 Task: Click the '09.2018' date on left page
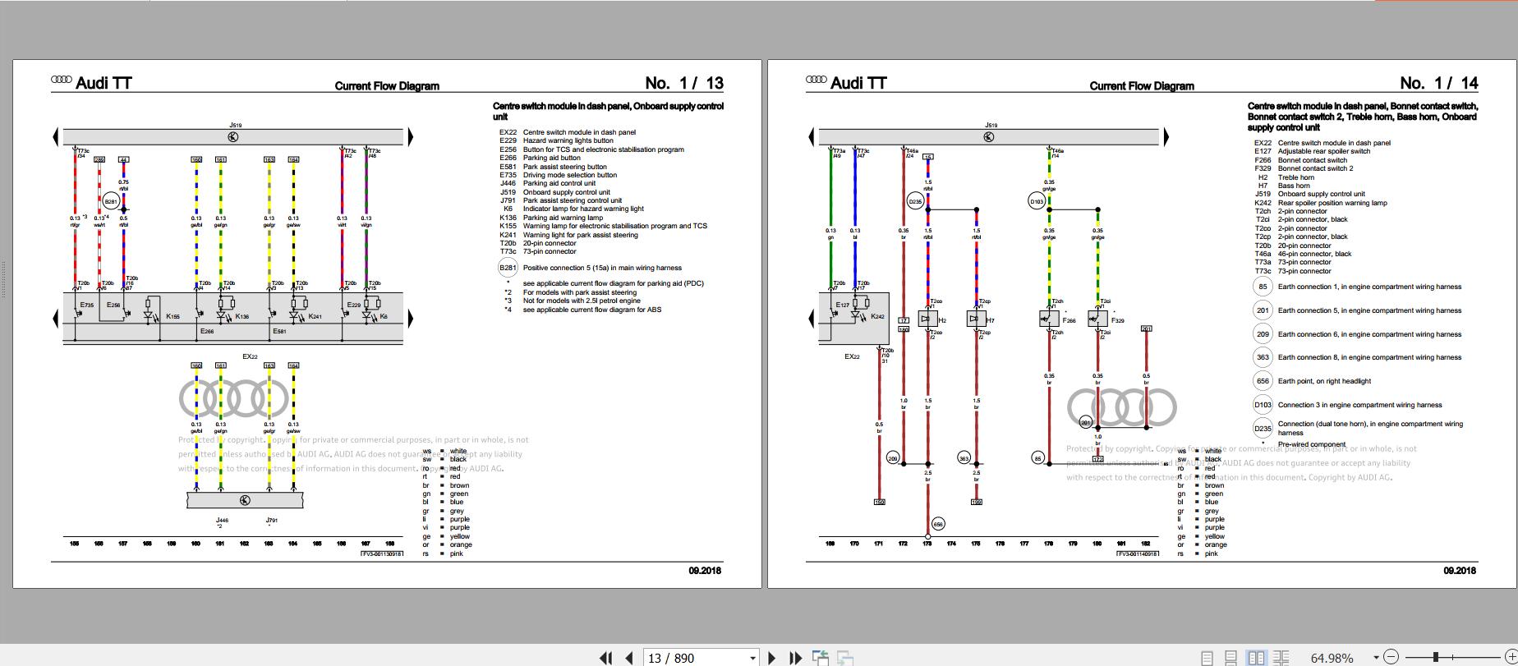(705, 571)
